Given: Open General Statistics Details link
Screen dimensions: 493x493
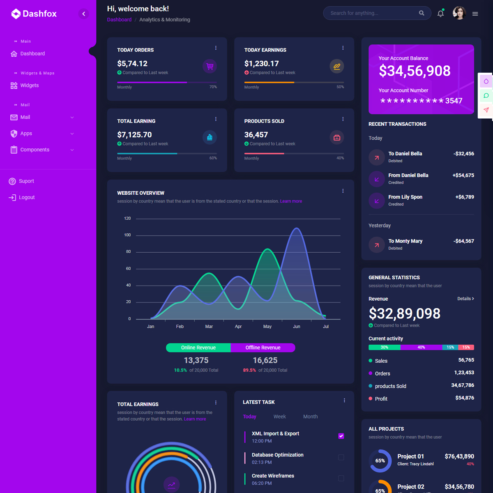Looking at the screenshot, I should tap(465, 299).
